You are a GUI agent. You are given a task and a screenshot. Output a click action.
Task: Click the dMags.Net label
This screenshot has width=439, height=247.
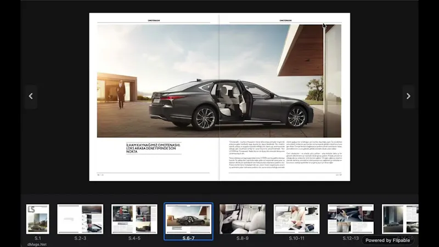pyautogui.click(x=37, y=244)
